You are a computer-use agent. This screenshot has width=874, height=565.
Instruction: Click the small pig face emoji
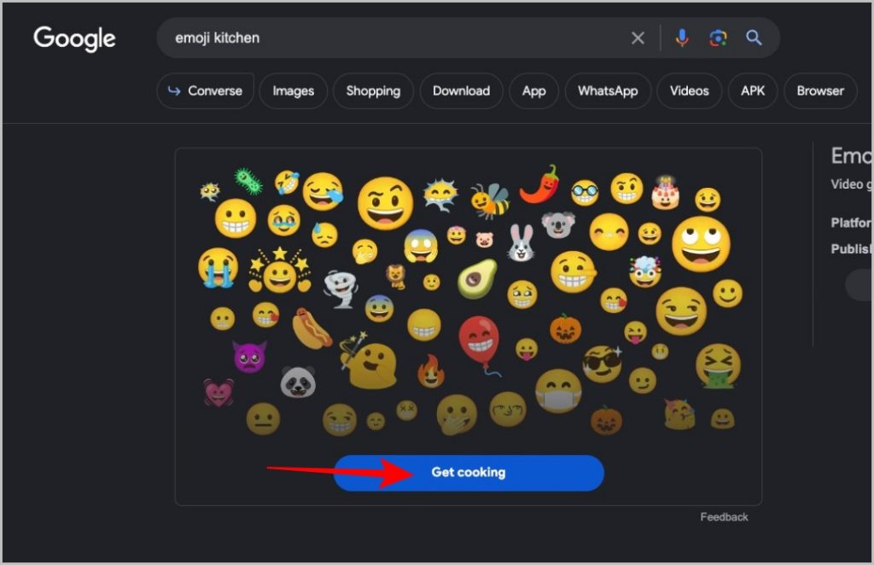(485, 240)
